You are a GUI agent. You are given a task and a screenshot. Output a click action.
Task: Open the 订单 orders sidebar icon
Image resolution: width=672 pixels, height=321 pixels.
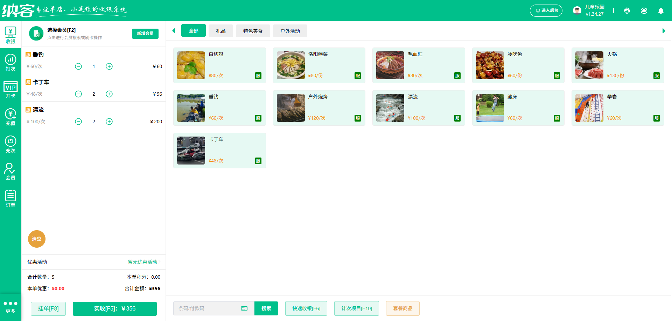click(x=10, y=199)
